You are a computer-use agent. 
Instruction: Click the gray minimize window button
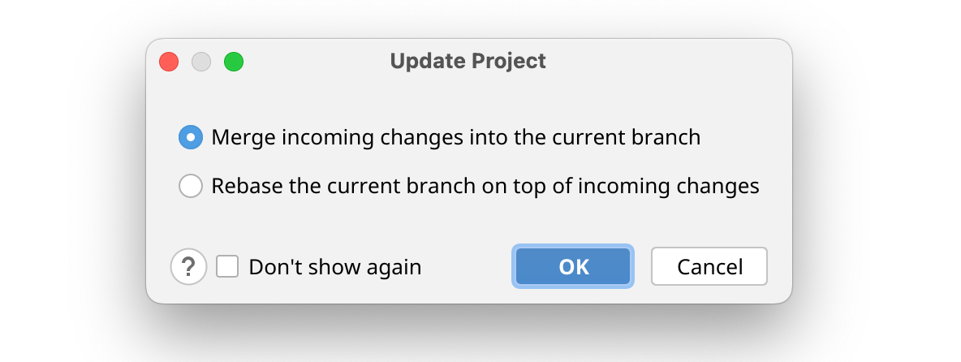[201, 62]
